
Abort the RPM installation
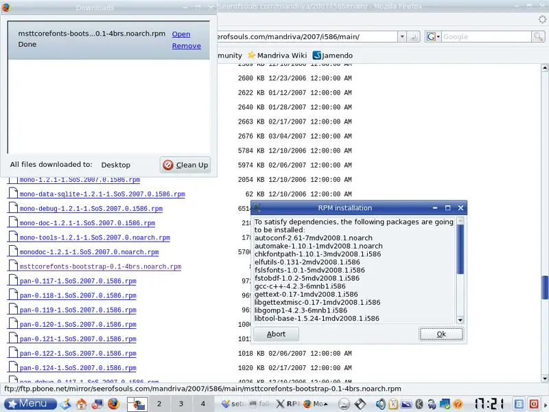pos(276,334)
